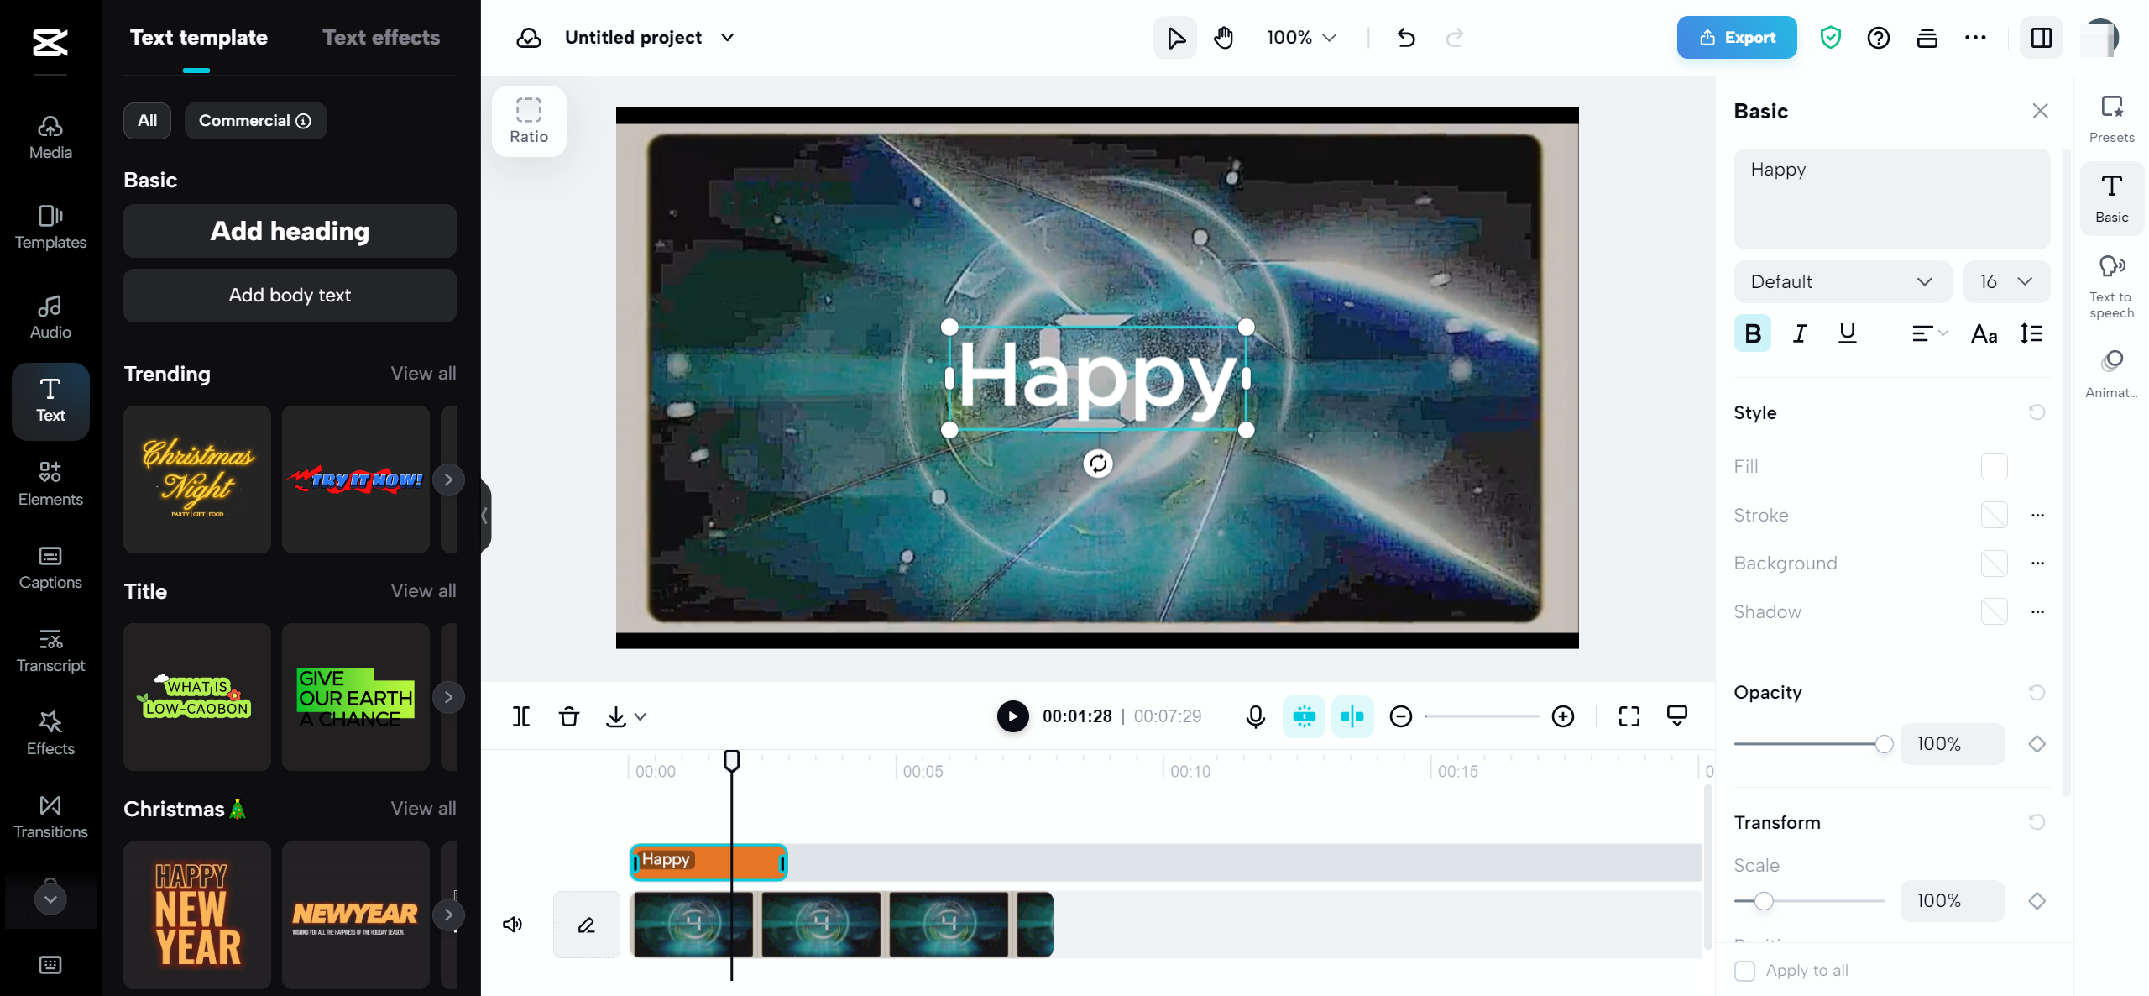Select the Happy New Year template thumbnail

pos(196,915)
